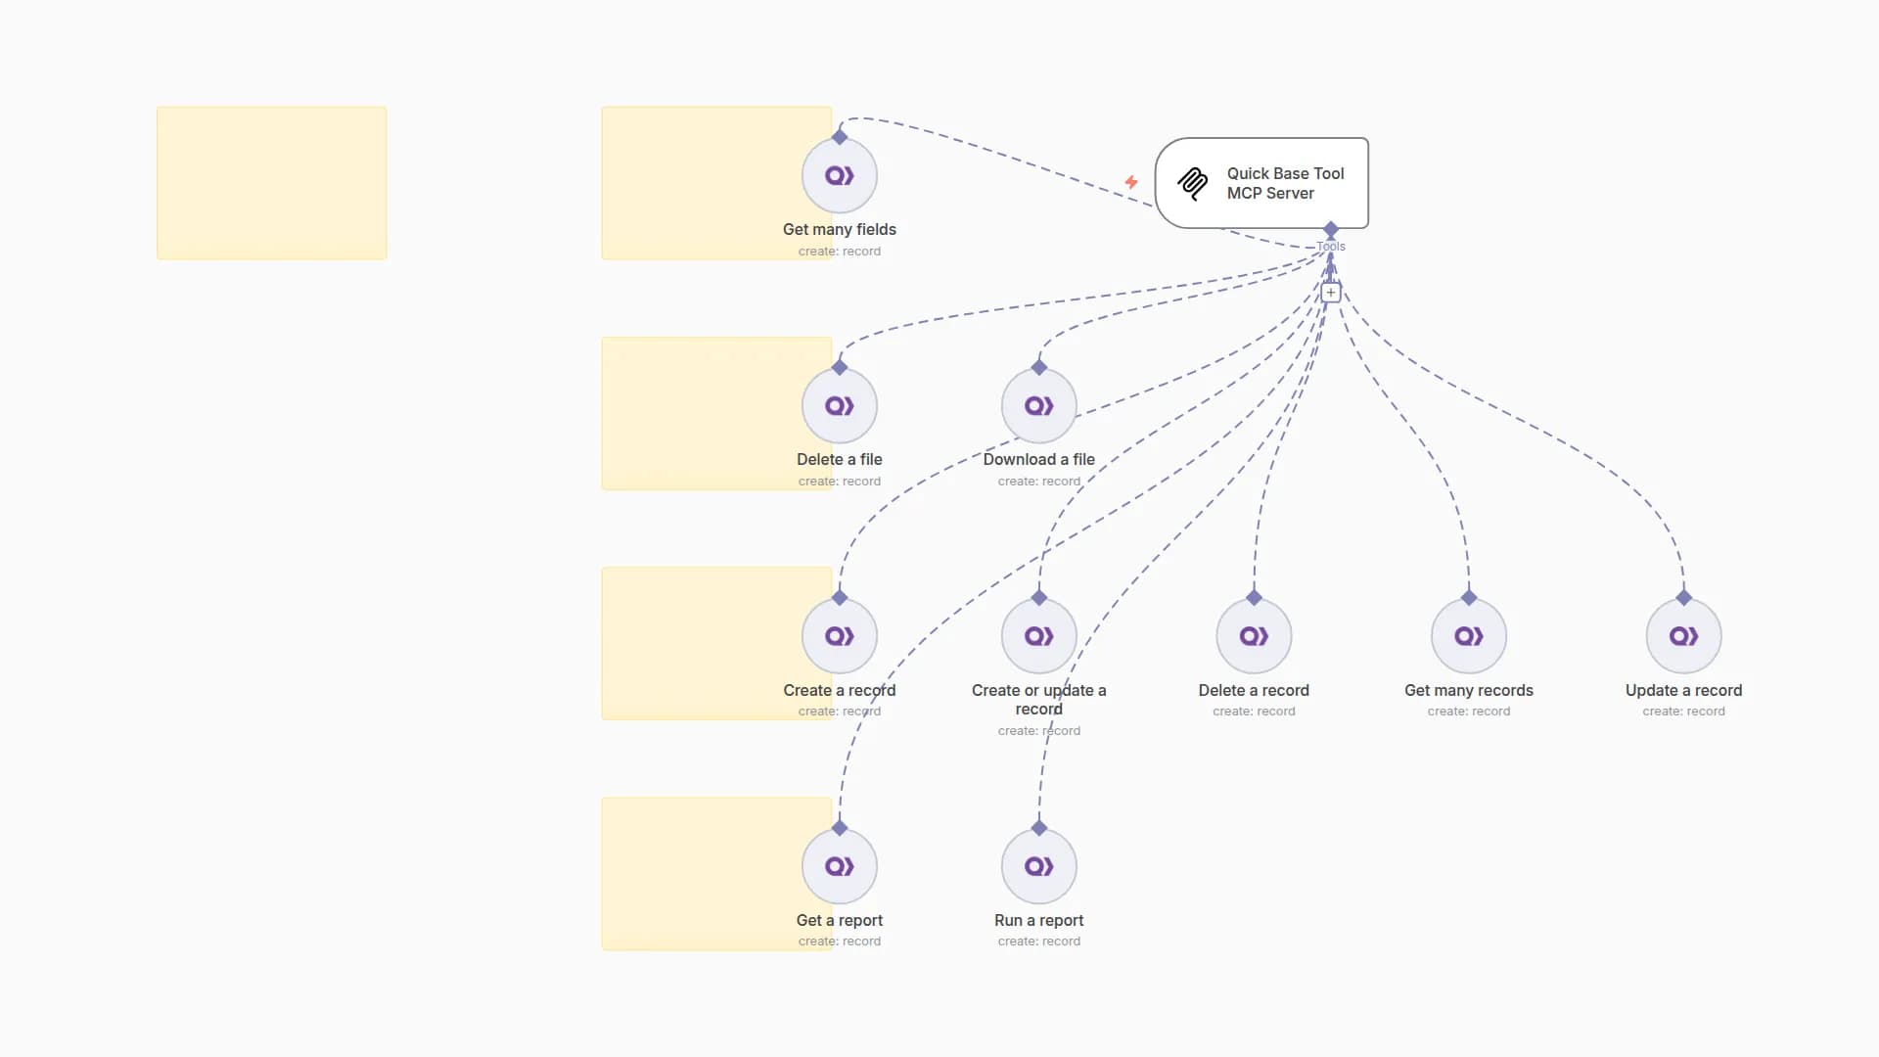Select the Get a report node icon
The width and height of the screenshot is (1879, 1057).
click(x=839, y=866)
